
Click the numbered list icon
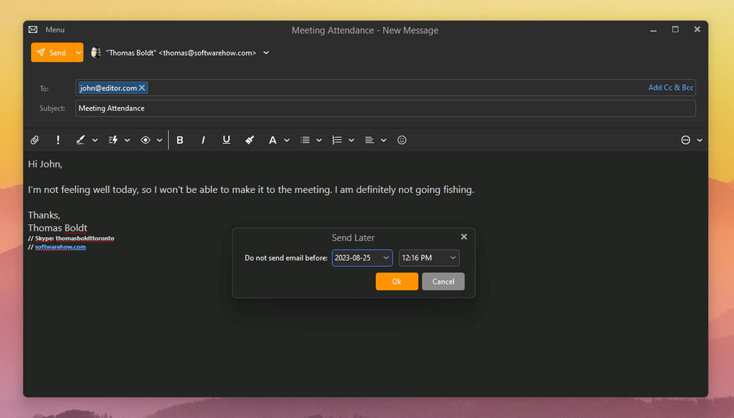[x=338, y=140]
